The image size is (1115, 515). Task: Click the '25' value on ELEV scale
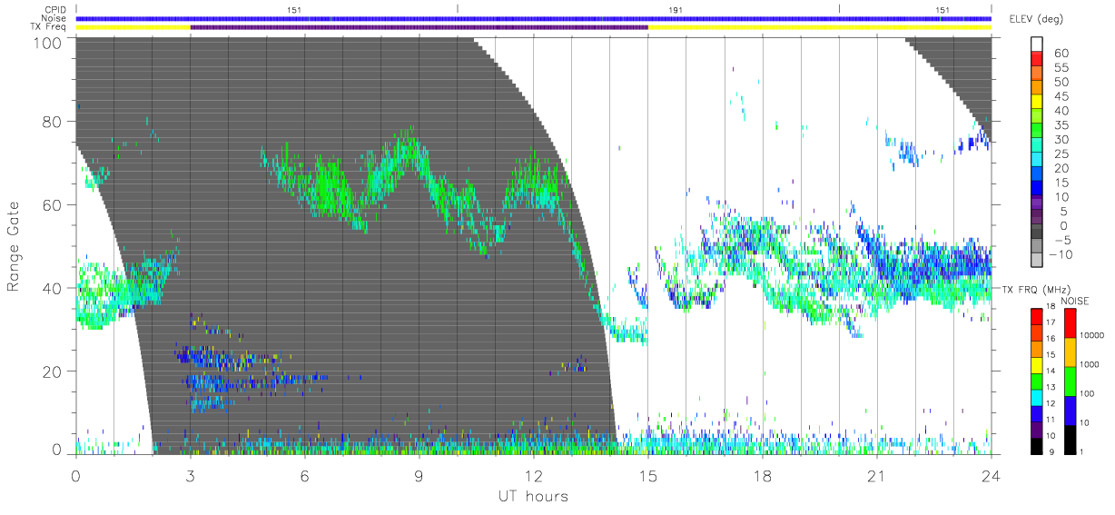coord(1061,154)
